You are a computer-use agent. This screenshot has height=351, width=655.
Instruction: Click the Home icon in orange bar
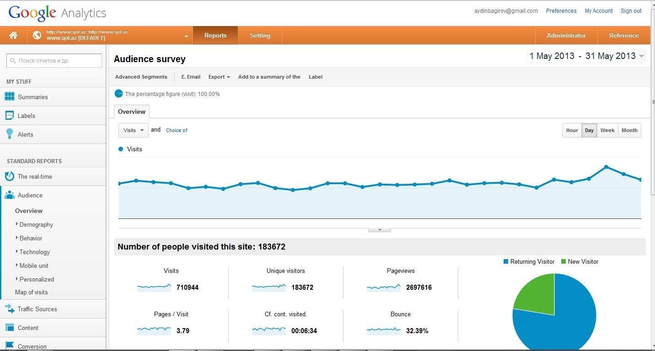tap(13, 35)
